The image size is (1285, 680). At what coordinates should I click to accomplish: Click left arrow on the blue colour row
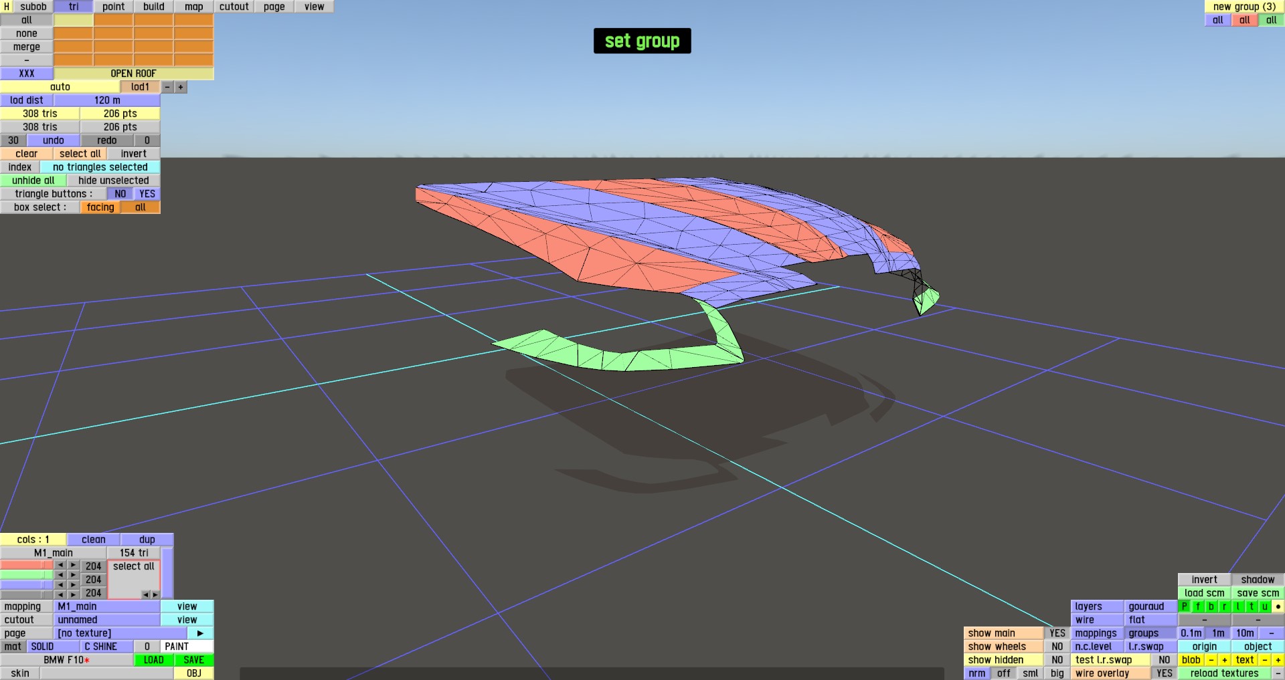click(x=60, y=585)
